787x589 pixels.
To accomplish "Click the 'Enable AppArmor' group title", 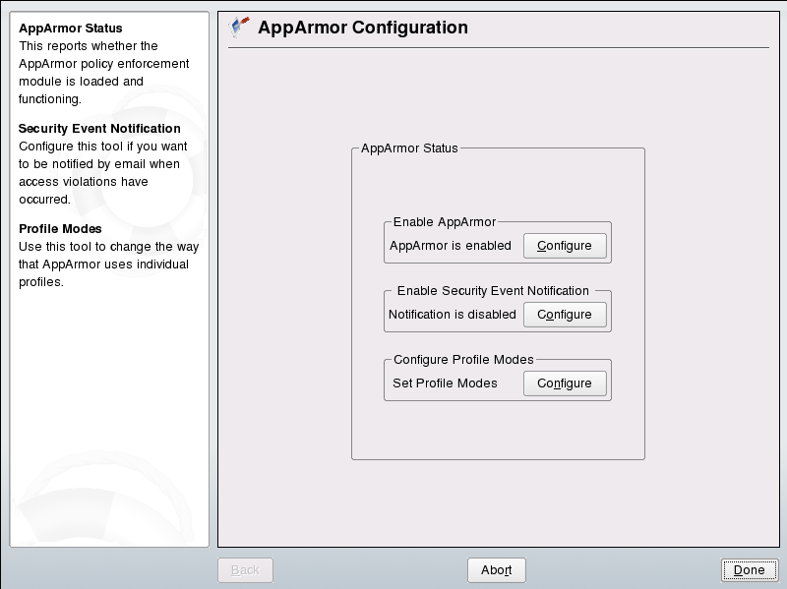I will 445,222.
